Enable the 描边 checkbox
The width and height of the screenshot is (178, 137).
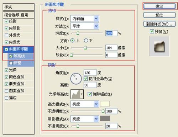pos(6,98)
